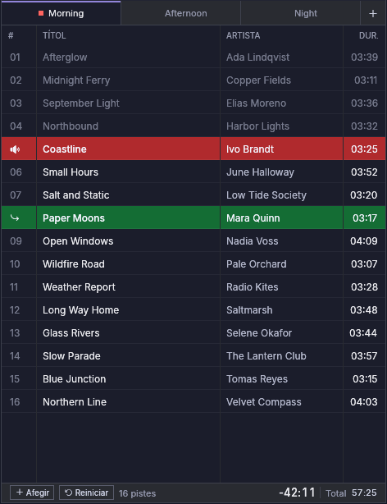
Task: Click the next-up arrow icon on Paper Moons
Action: point(15,218)
